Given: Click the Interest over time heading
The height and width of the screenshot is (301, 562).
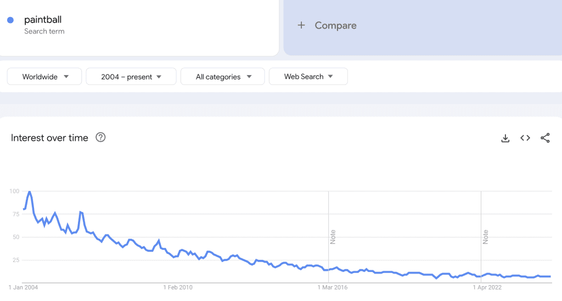Looking at the screenshot, I should (x=49, y=138).
